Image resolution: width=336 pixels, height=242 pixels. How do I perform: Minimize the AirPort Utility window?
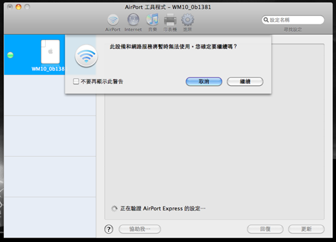(19, 7)
